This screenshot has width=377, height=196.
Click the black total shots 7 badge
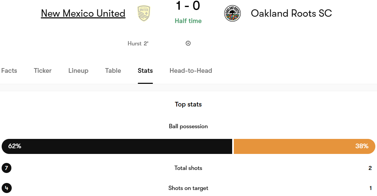(x=6, y=168)
